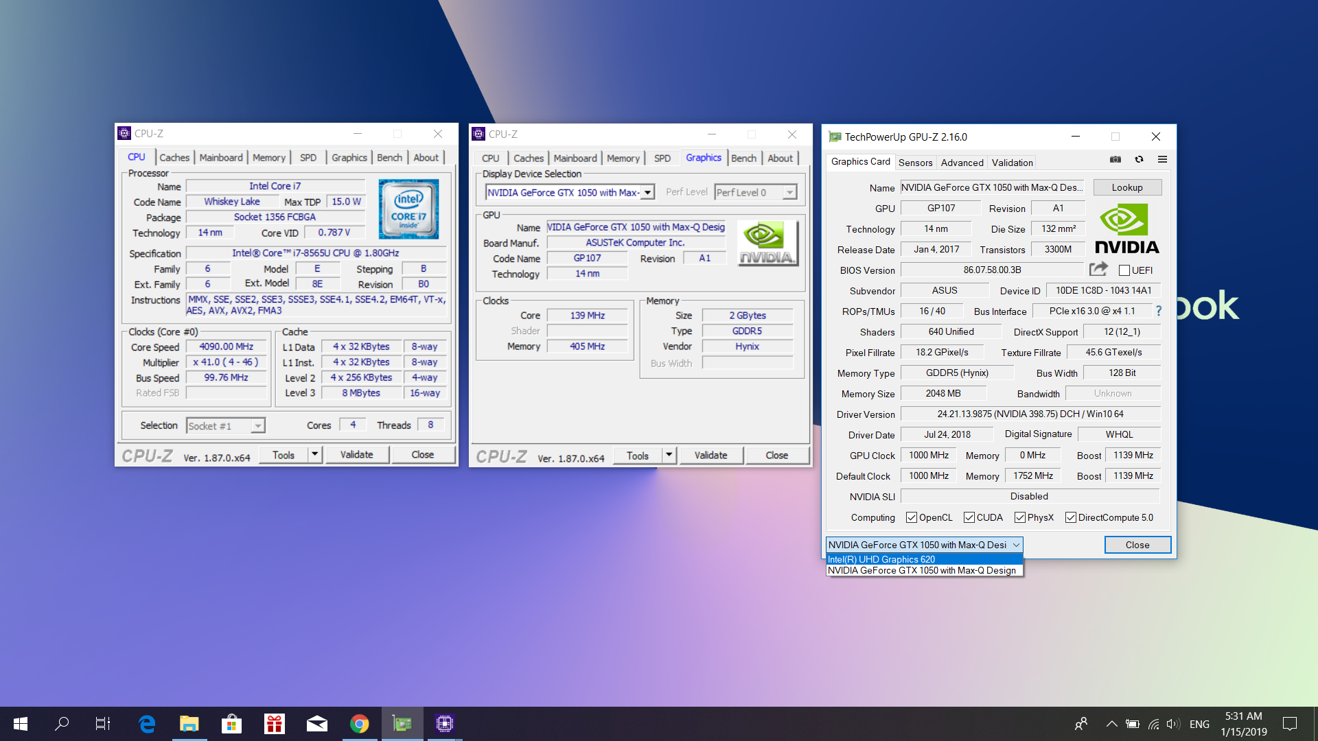Click volume speaker tray icon
The width and height of the screenshot is (1318, 741).
click(1173, 724)
